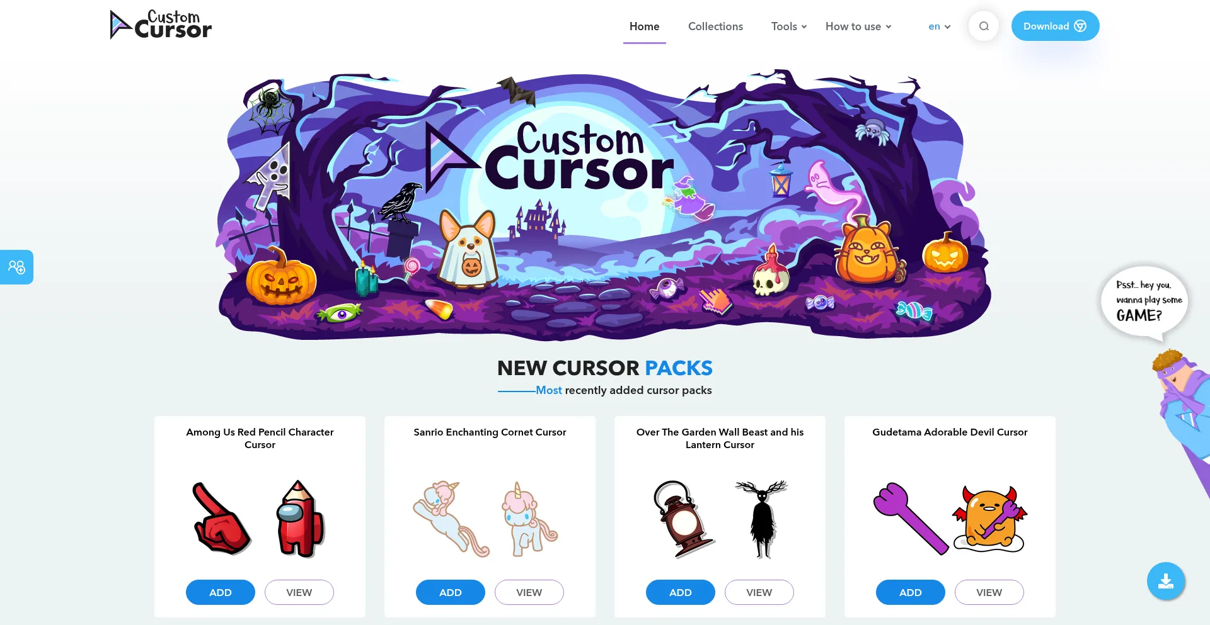Image resolution: width=1210 pixels, height=625 pixels.
Task: Click the lantern cursor image
Action: 683,519
